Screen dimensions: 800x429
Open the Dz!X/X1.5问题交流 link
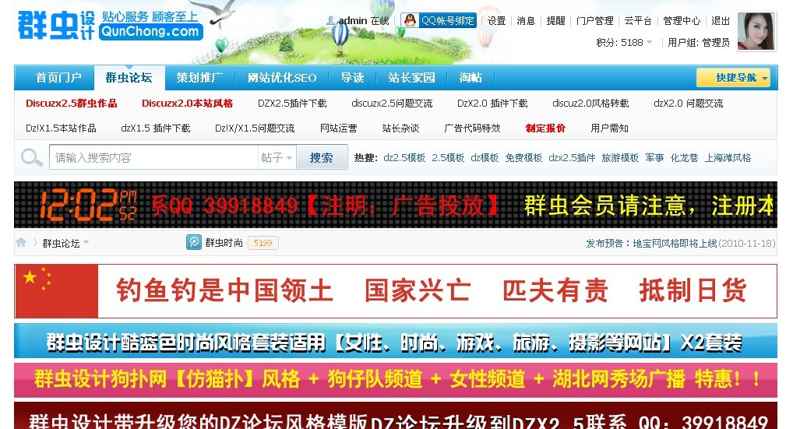tap(255, 128)
